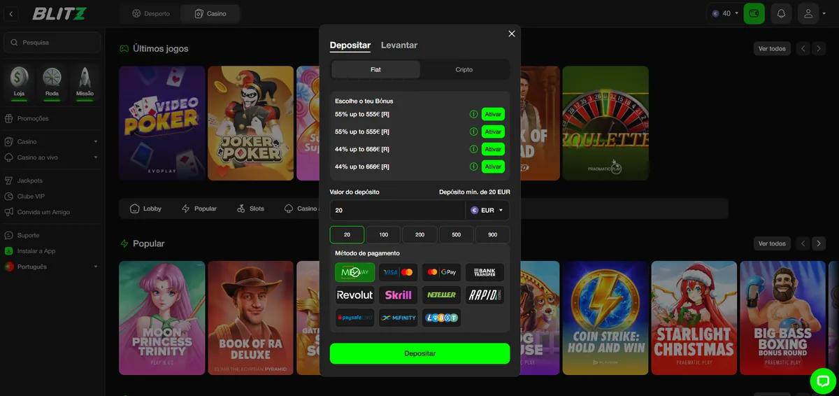Screen dimensions: 839x396
Task: Pick paysafecard payment method
Action: click(x=355, y=318)
